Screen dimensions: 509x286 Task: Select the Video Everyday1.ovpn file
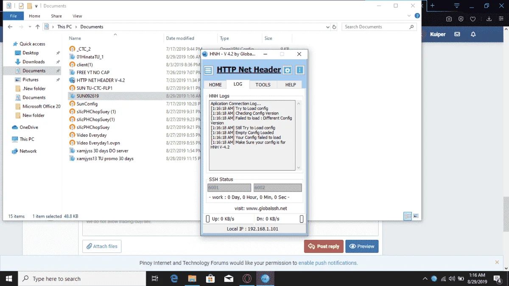coord(98,143)
